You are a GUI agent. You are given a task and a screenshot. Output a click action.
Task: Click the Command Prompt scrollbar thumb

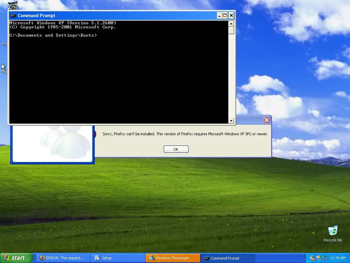[231, 30]
